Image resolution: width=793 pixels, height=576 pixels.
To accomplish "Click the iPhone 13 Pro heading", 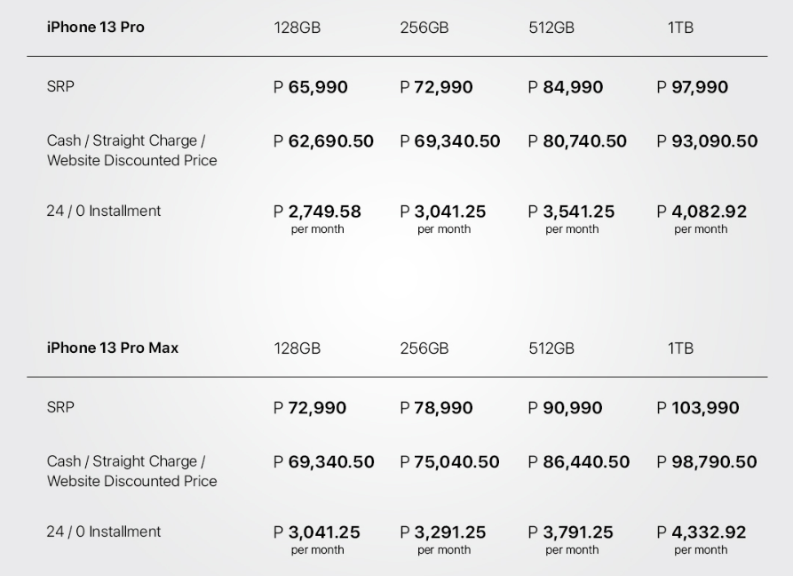I will [95, 28].
